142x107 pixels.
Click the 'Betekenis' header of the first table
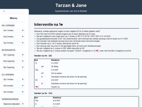[x=55, y=60]
